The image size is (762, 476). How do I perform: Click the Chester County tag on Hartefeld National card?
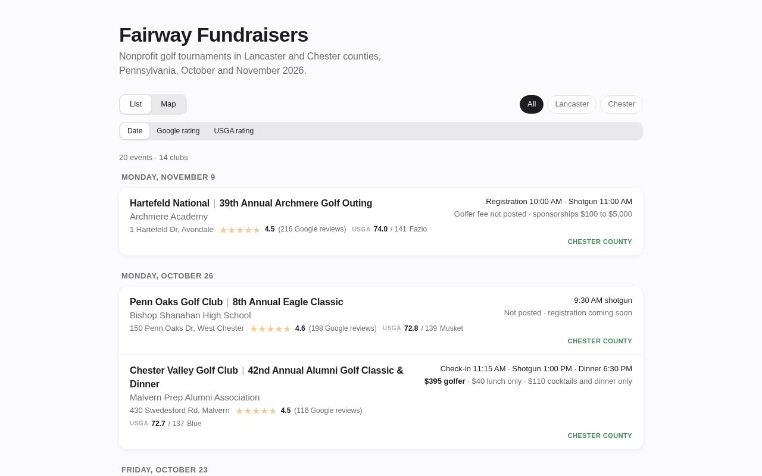600,242
